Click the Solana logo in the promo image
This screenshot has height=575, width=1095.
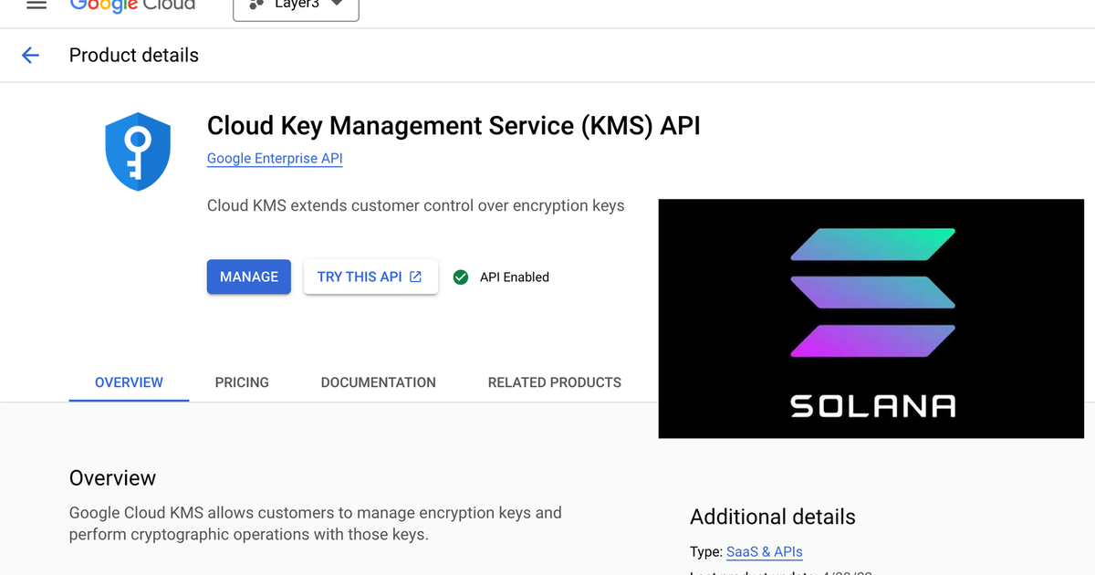871,292
